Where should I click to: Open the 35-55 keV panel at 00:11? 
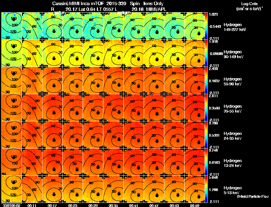click(32, 107)
